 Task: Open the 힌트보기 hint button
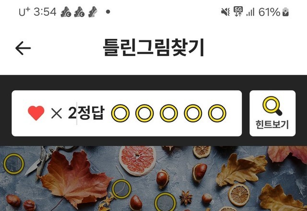click(x=272, y=113)
